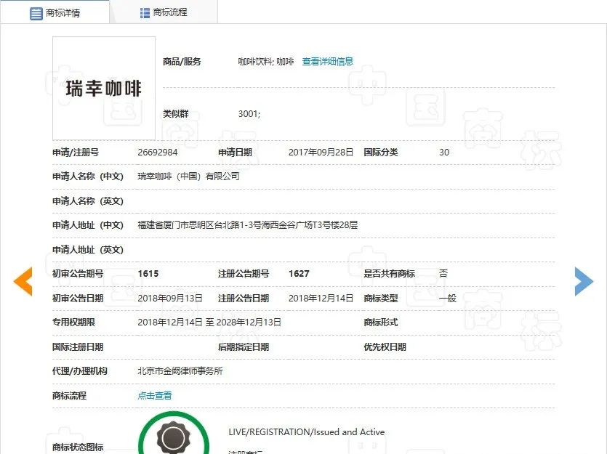Viewport: 607px width, 454px height.
Task: Click the 国际分类 field label
Action: tap(381, 153)
